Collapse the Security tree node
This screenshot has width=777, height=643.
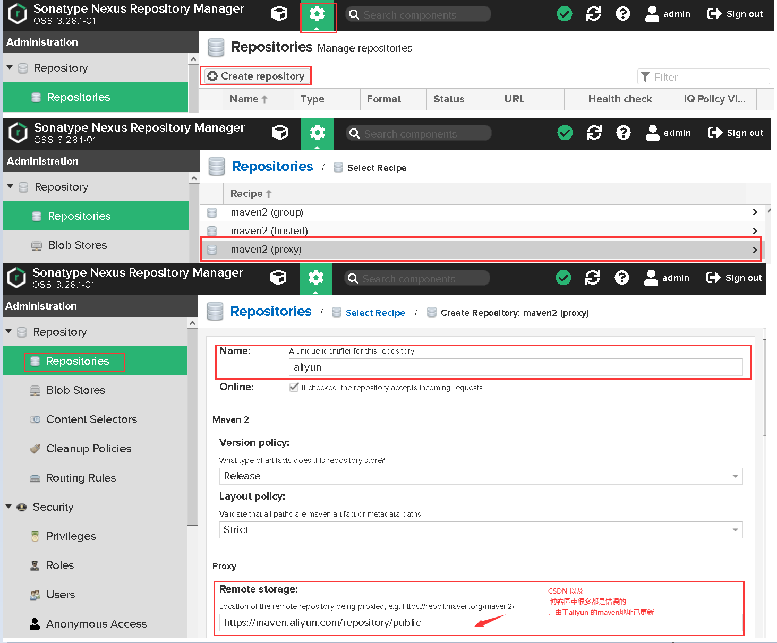coord(8,507)
